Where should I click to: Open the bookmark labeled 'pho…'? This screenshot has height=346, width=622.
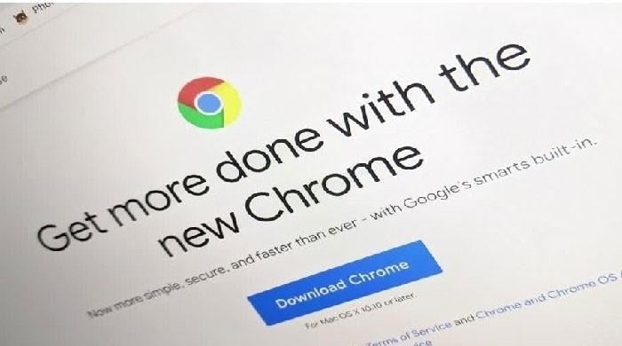pyautogui.click(x=41, y=6)
